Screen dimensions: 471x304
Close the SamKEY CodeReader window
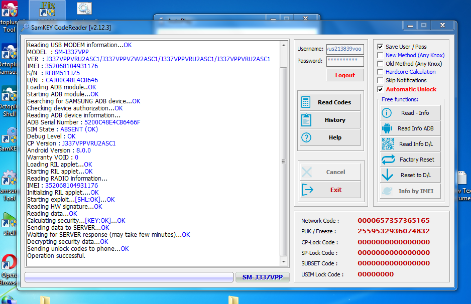click(442, 26)
